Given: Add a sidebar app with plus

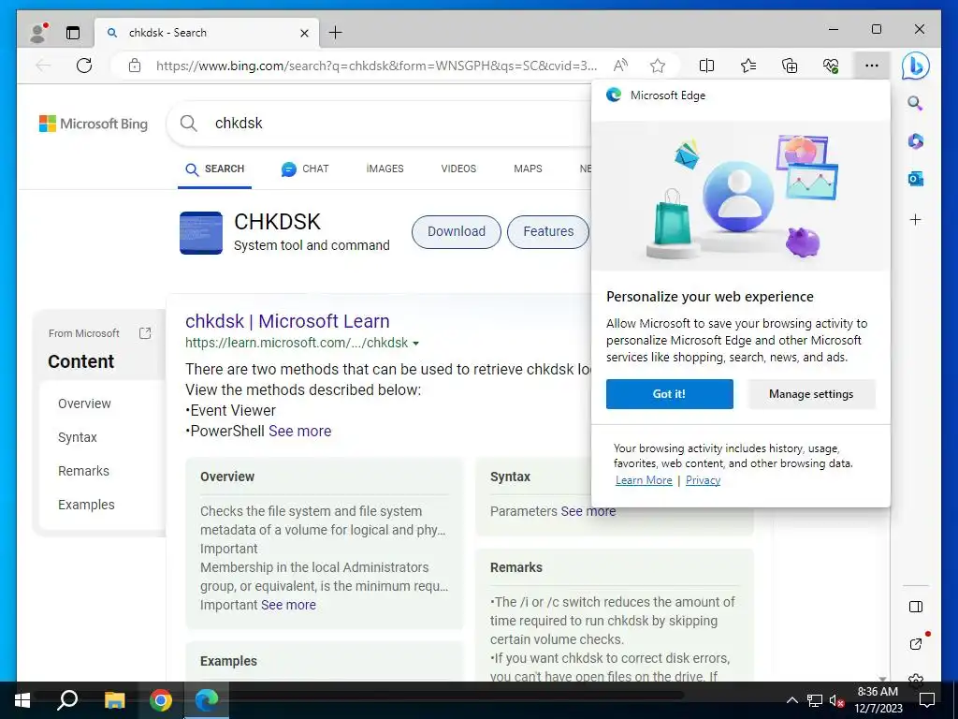Looking at the screenshot, I should [915, 219].
